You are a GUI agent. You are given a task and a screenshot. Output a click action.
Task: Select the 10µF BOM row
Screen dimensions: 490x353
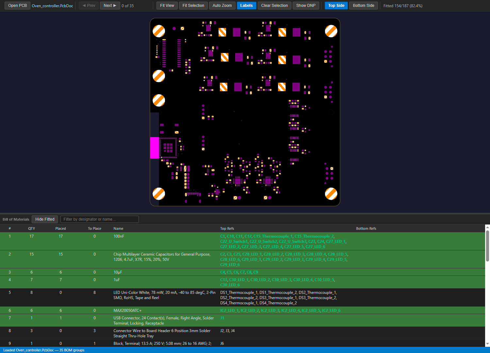(242, 272)
